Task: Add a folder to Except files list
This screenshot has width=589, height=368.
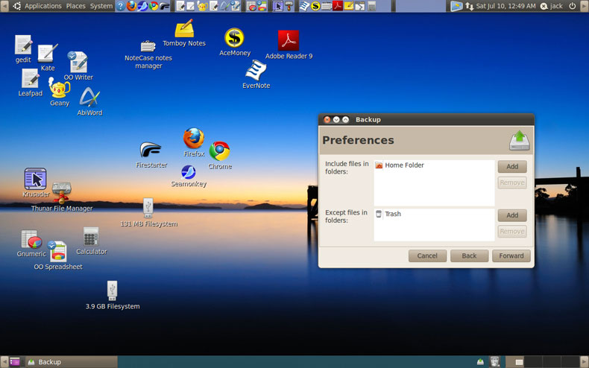Action: pos(512,215)
